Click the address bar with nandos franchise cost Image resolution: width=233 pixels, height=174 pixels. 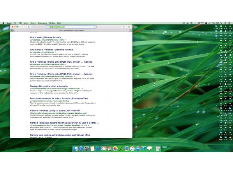(x=70, y=27)
